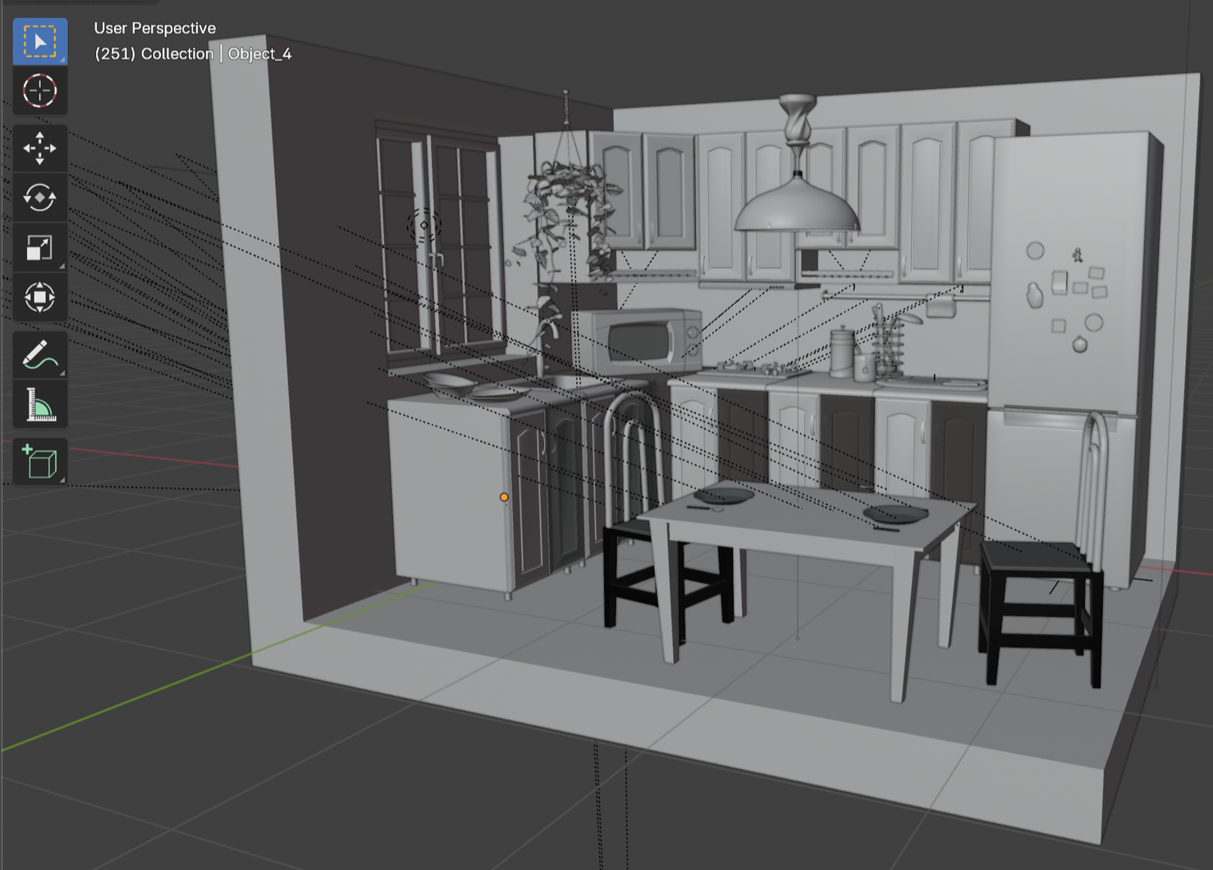
Task: Open the Measure ruler tool
Action: click(39, 405)
